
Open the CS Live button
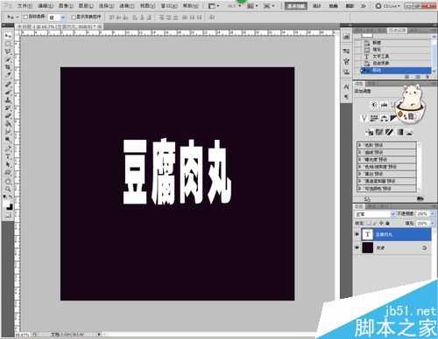tap(387, 6)
